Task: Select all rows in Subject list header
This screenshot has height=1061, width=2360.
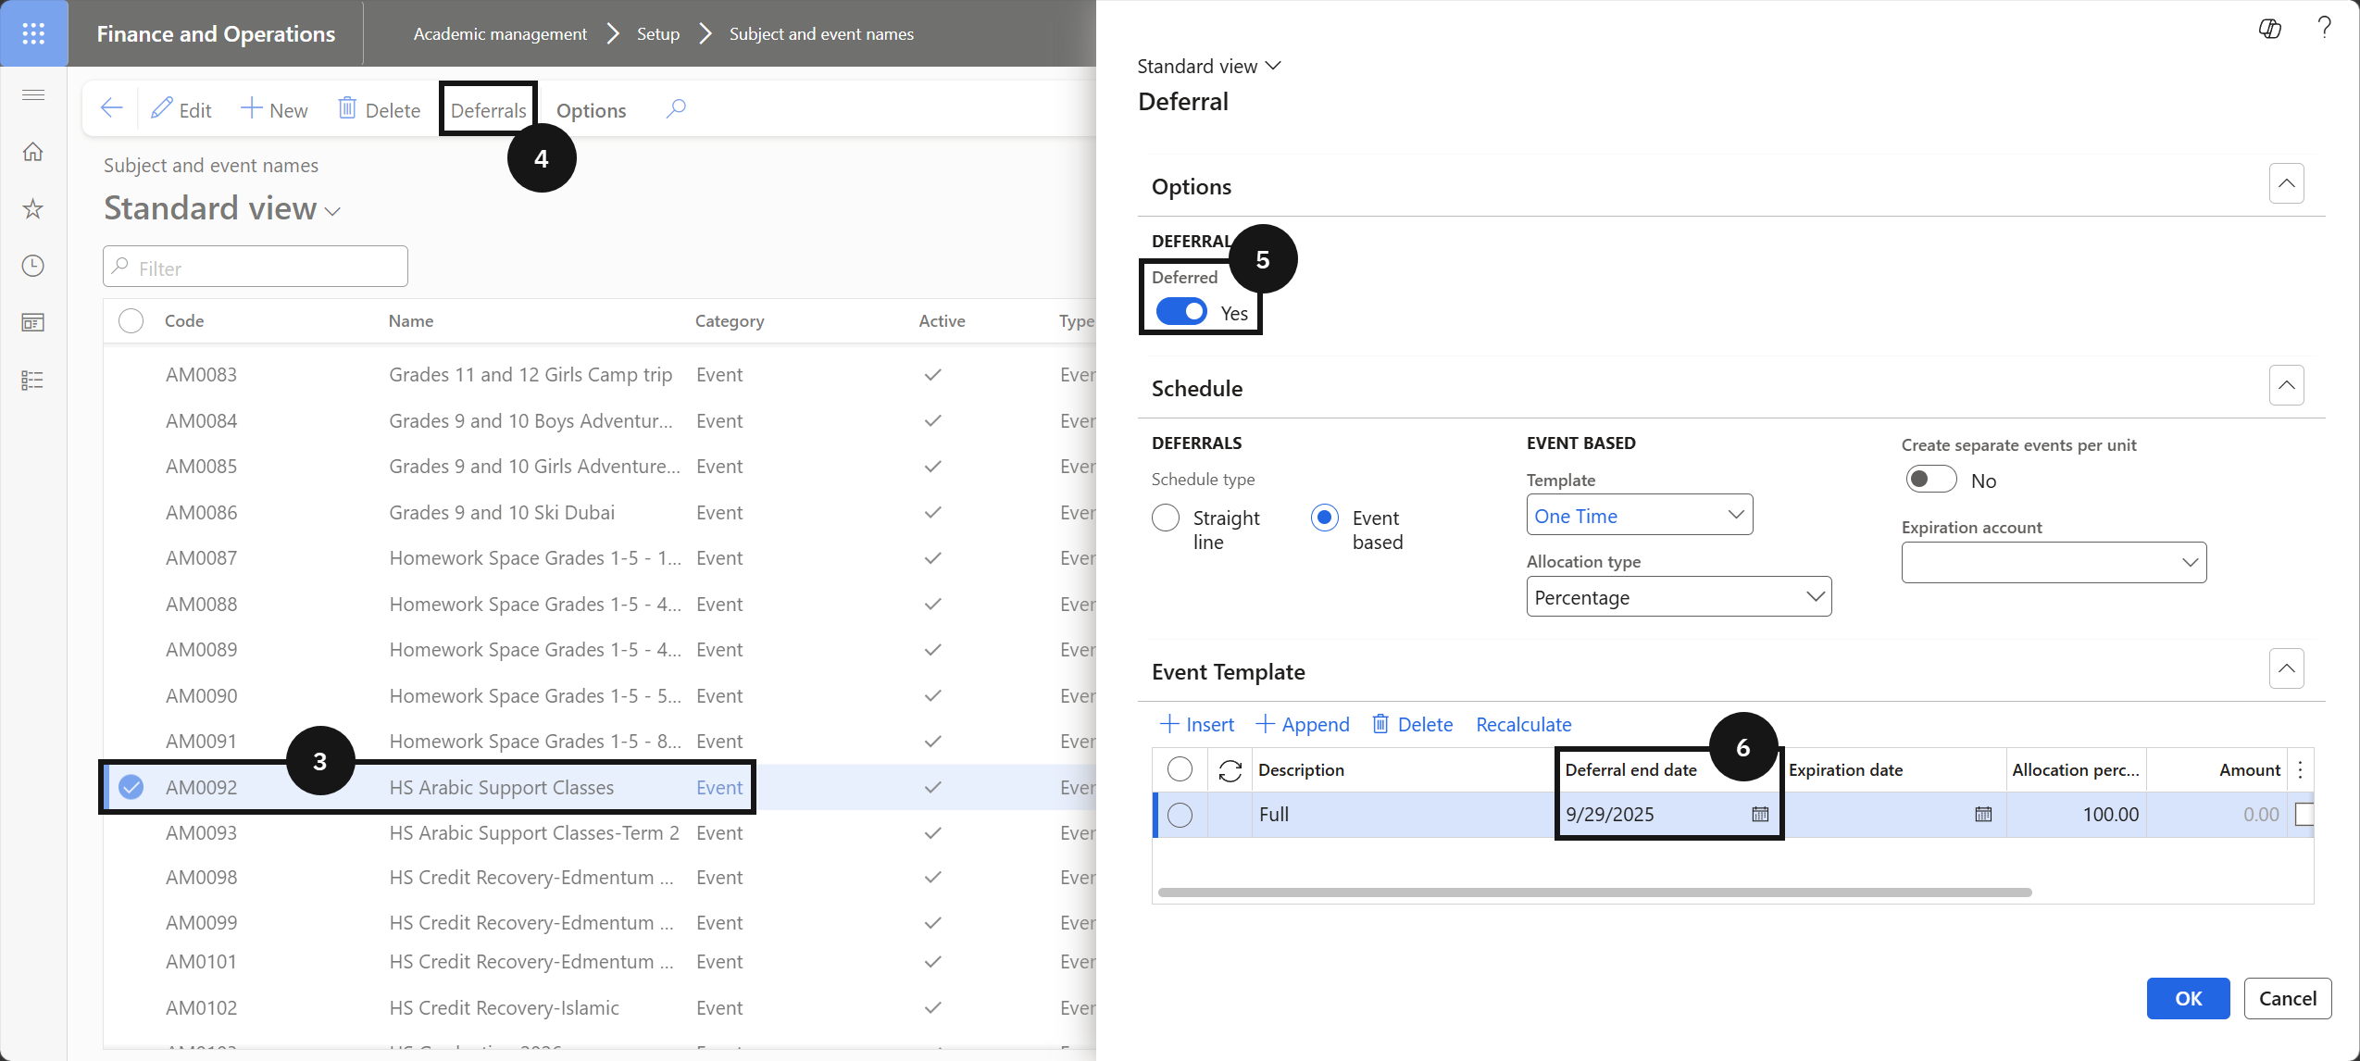Action: point(131,320)
